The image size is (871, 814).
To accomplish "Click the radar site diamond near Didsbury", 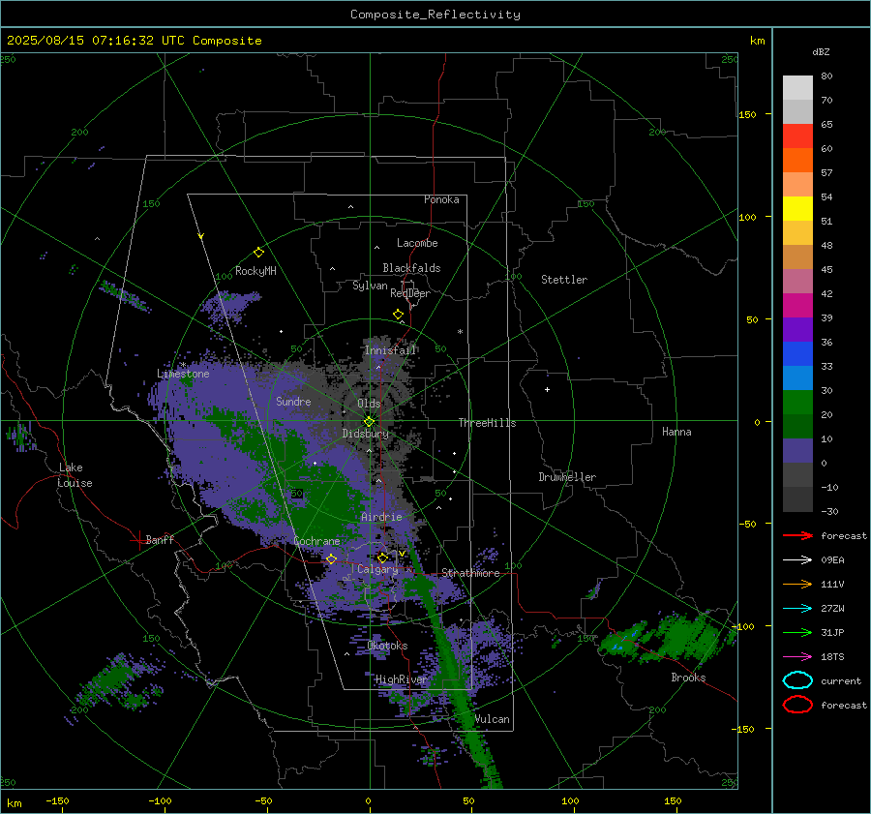I will point(370,422).
